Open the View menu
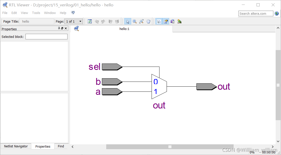The height and width of the screenshot is (155, 281). [x=24, y=13]
